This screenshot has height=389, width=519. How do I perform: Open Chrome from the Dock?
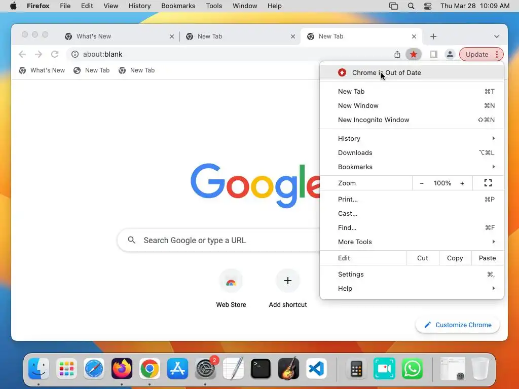pos(150,369)
